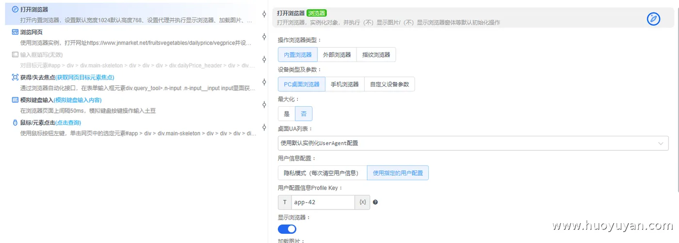Select 使用指定的用户配置 option
679x243 pixels.
pyautogui.click(x=398, y=173)
